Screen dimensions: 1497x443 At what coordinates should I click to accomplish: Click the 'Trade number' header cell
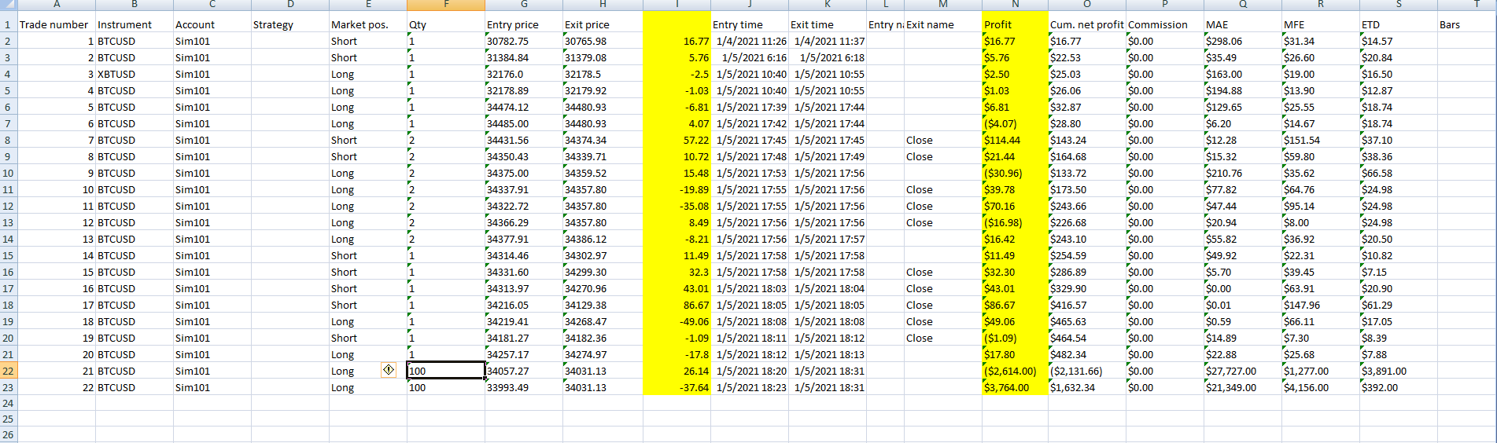[56, 24]
